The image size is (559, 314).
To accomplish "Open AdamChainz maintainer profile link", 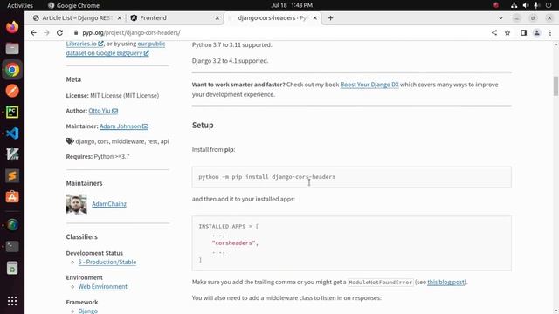I will (109, 203).
